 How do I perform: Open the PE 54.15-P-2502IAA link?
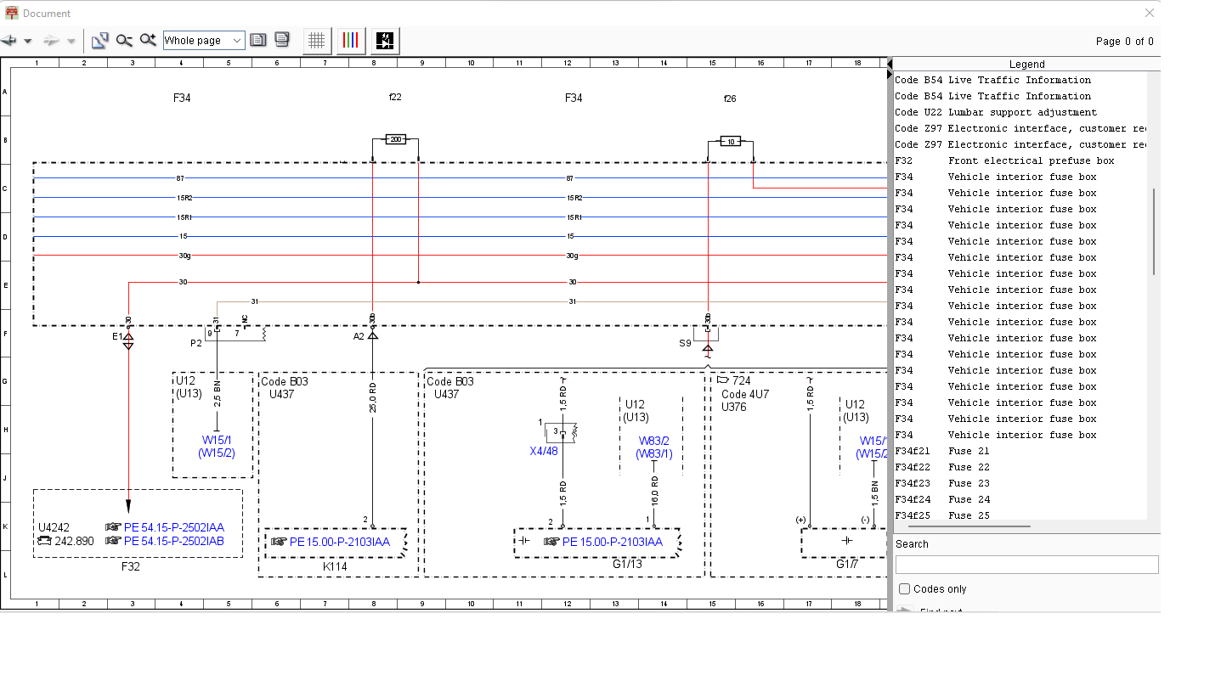(173, 527)
